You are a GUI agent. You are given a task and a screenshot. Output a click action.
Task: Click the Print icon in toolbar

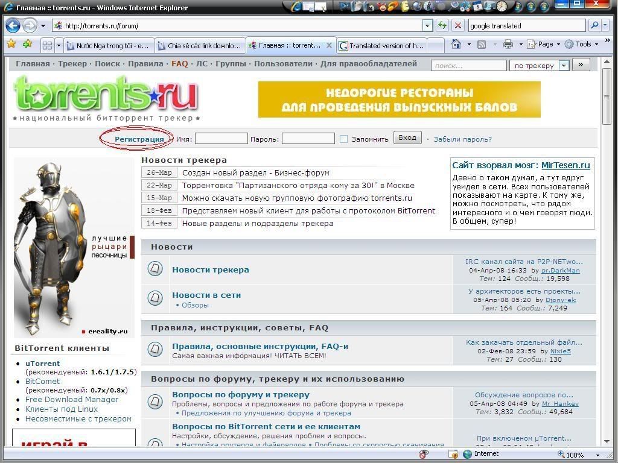[508, 45]
